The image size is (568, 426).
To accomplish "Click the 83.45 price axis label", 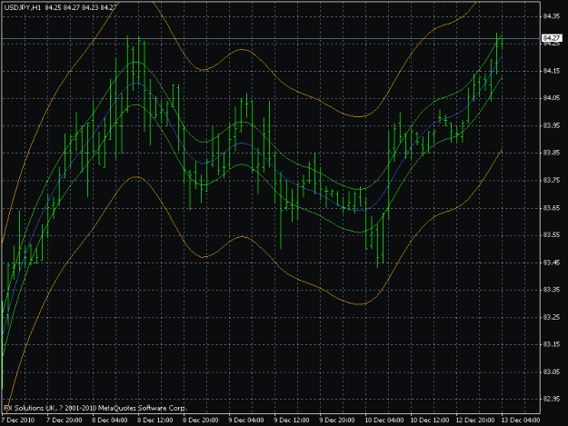I will 552,263.
